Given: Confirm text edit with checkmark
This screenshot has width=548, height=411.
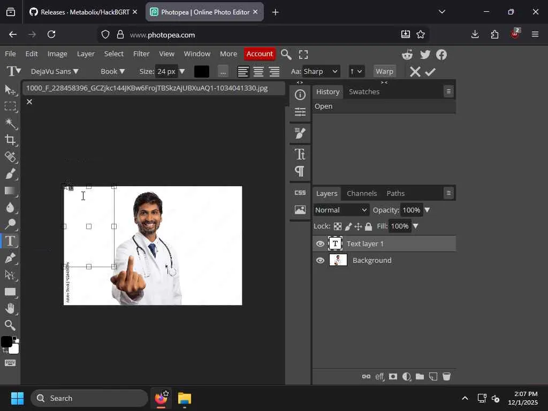Looking at the screenshot, I should 430,72.
